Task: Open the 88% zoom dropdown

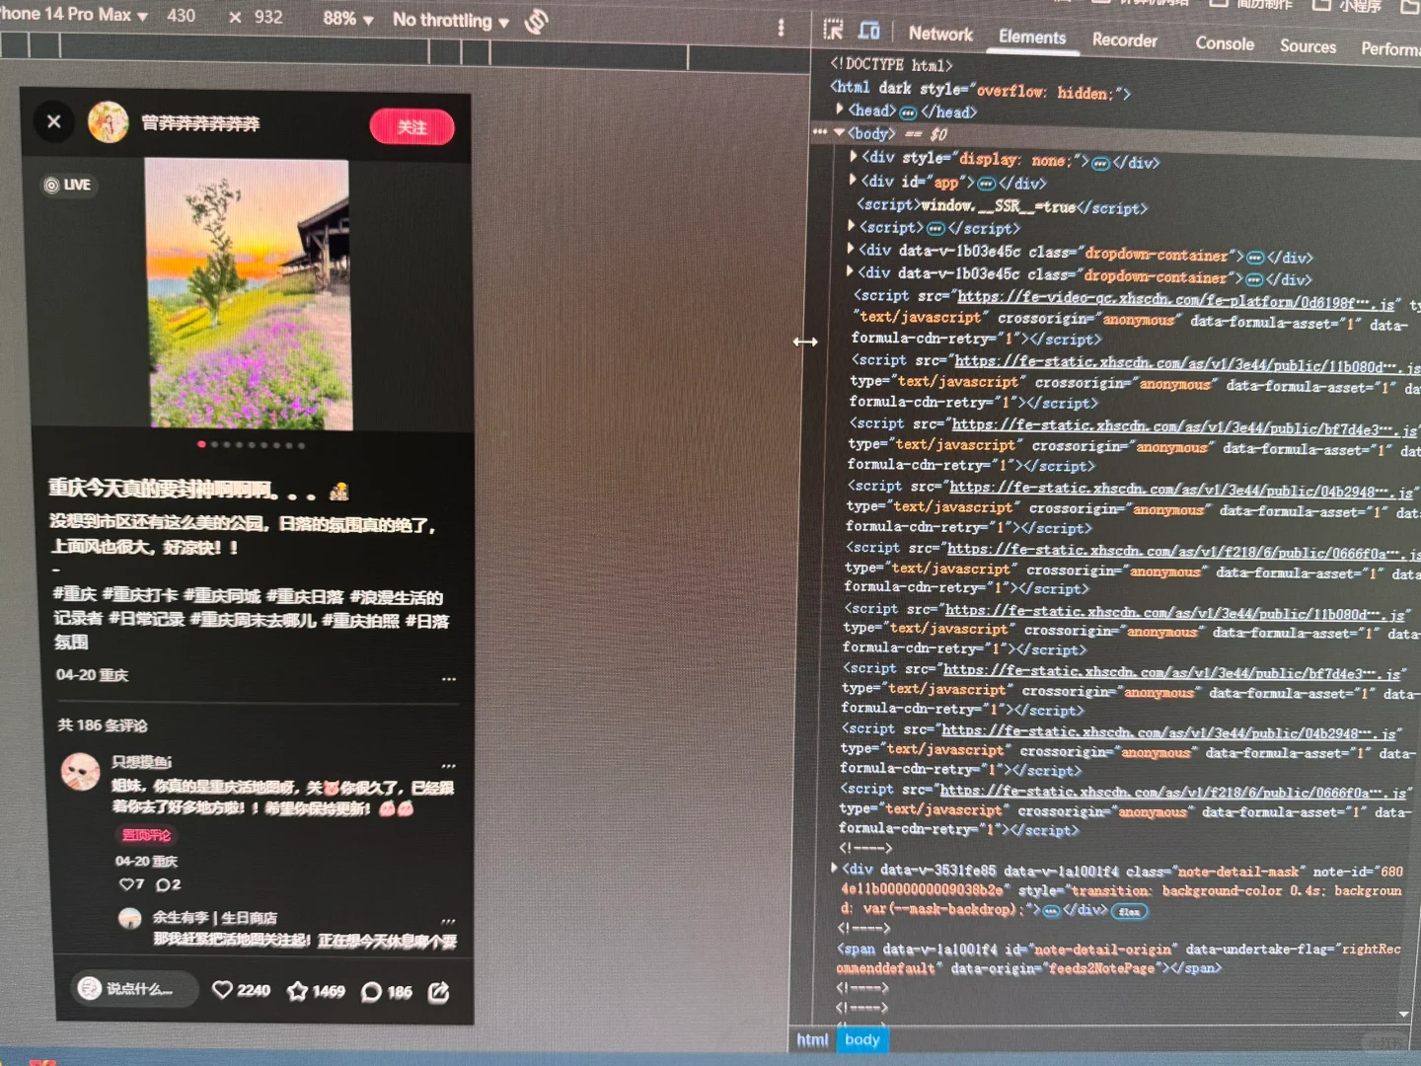Action: click(347, 19)
